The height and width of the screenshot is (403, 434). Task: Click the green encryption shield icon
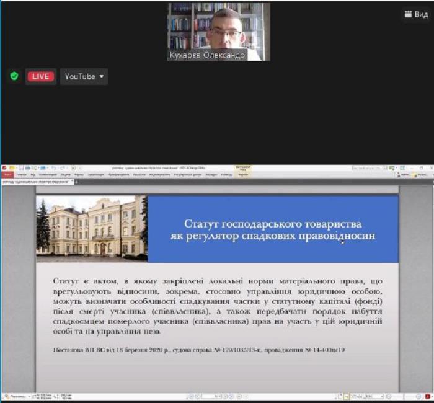[14, 76]
